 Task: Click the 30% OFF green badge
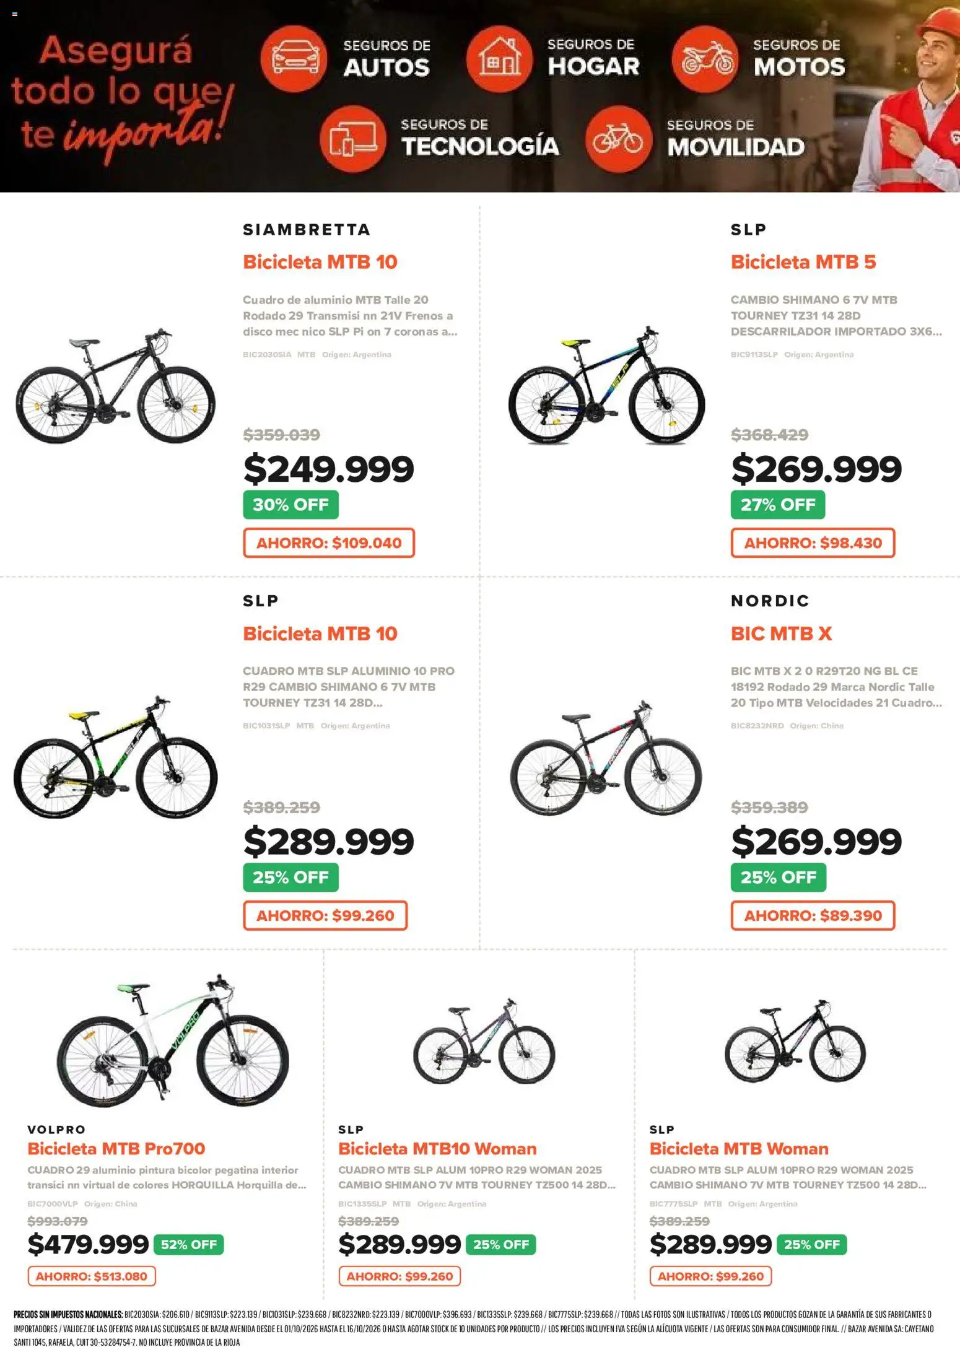coord(290,505)
